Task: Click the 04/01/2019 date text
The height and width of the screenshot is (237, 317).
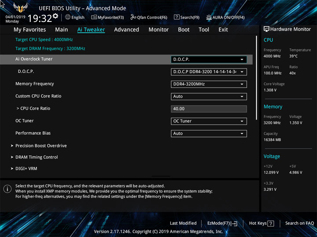Action: point(15,17)
